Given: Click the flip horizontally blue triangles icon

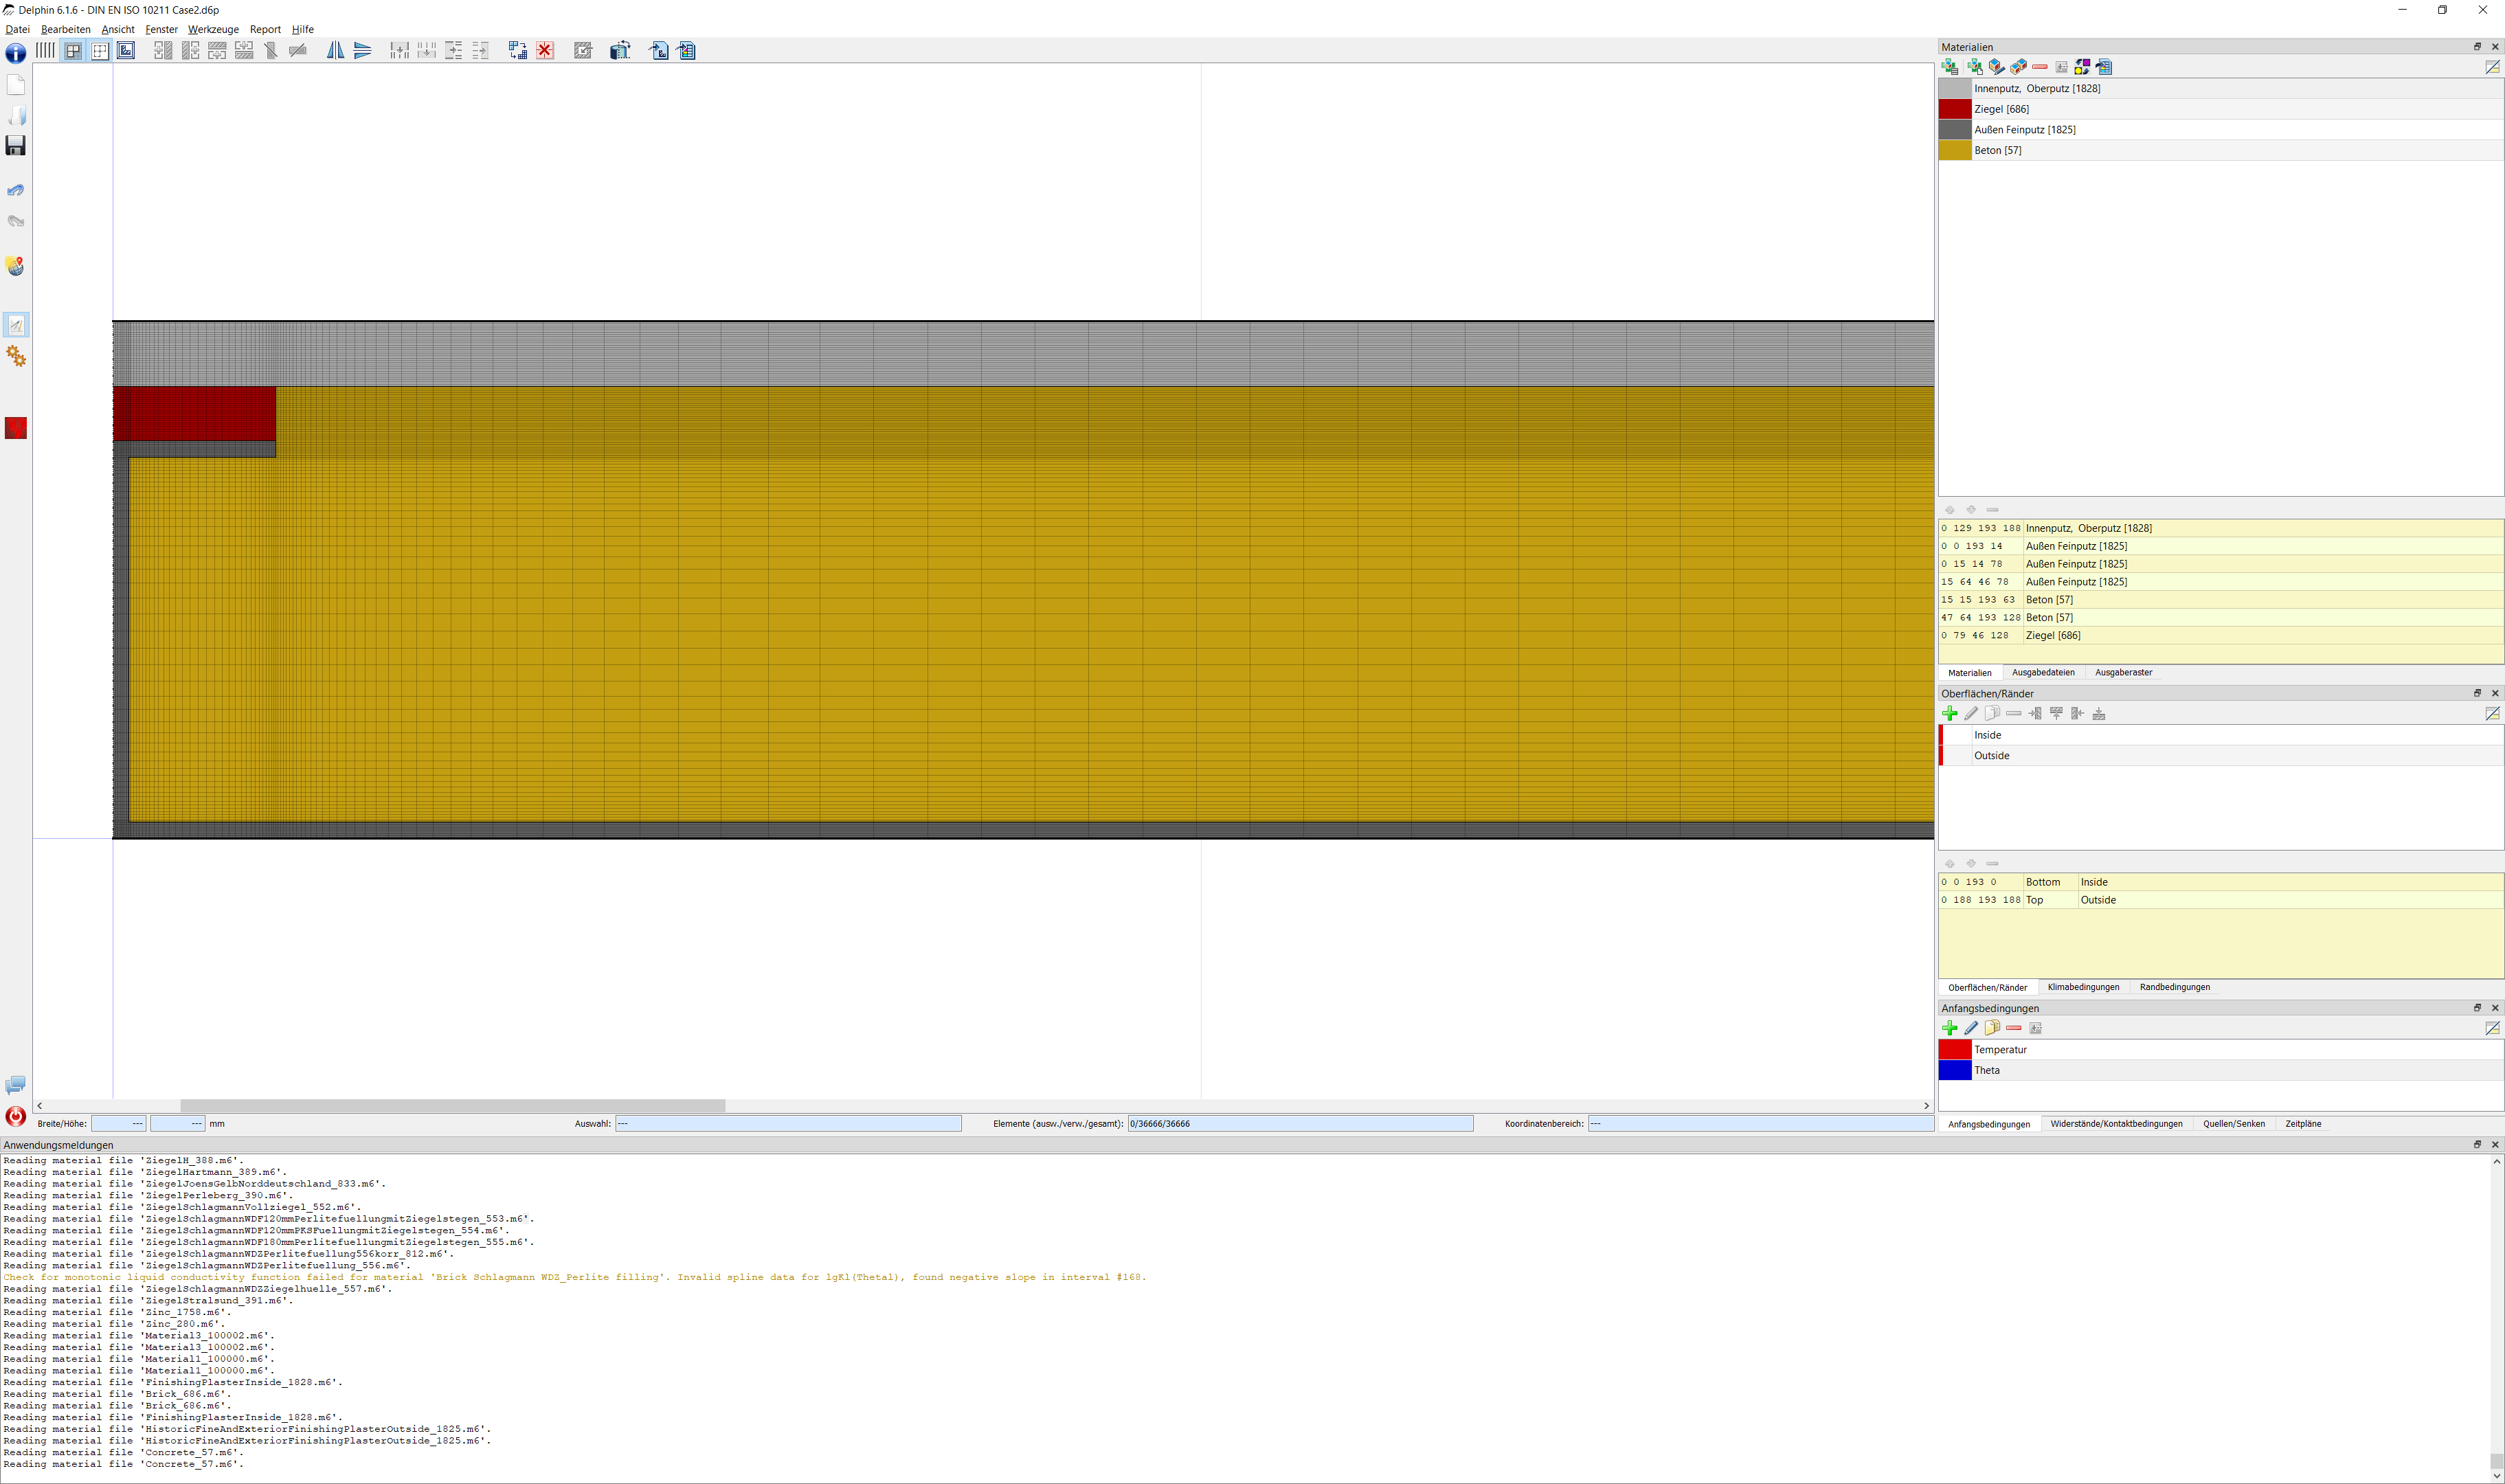Looking at the screenshot, I should tap(363, 50).
